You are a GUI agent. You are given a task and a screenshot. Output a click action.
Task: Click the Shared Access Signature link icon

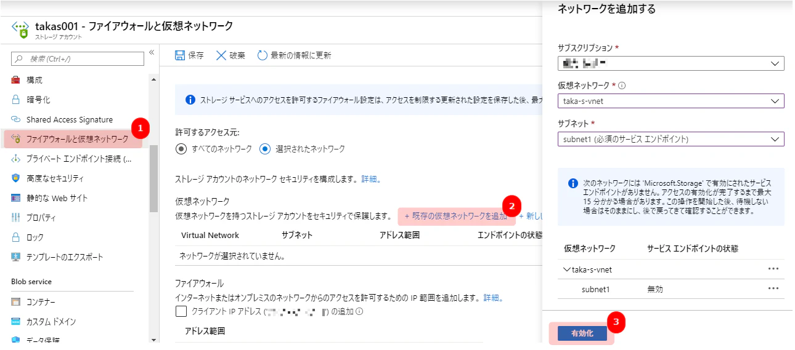pos(16,119)
